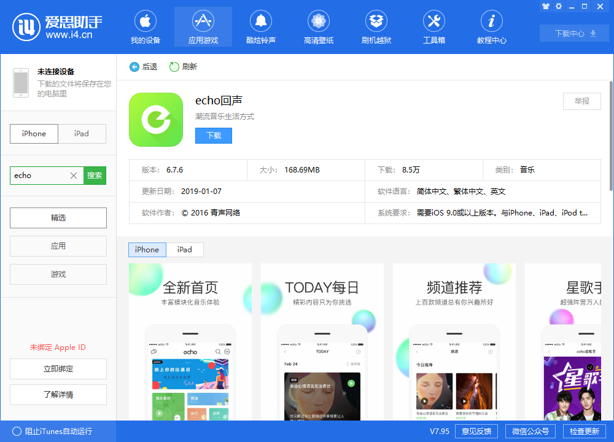The height and width of the screenshot is (442, 614).
Task: Click the 立即绑定 bind Apple ID button
Action: (x=58, y=369)
